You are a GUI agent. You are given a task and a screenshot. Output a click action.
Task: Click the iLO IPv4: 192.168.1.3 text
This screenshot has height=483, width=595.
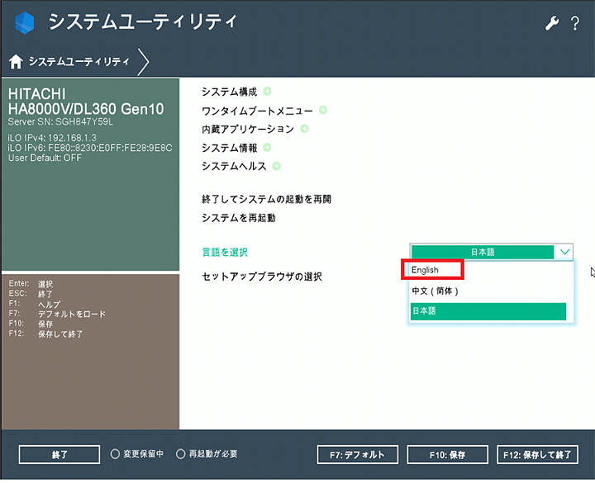[x=52, y=138]
